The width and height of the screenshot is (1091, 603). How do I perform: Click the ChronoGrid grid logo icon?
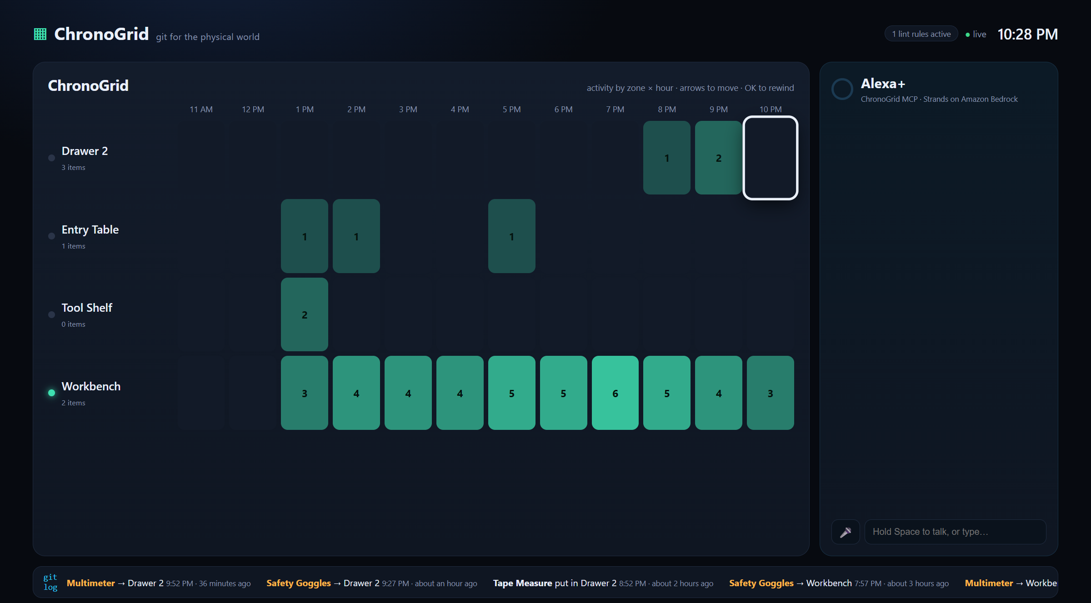[40, 34]
